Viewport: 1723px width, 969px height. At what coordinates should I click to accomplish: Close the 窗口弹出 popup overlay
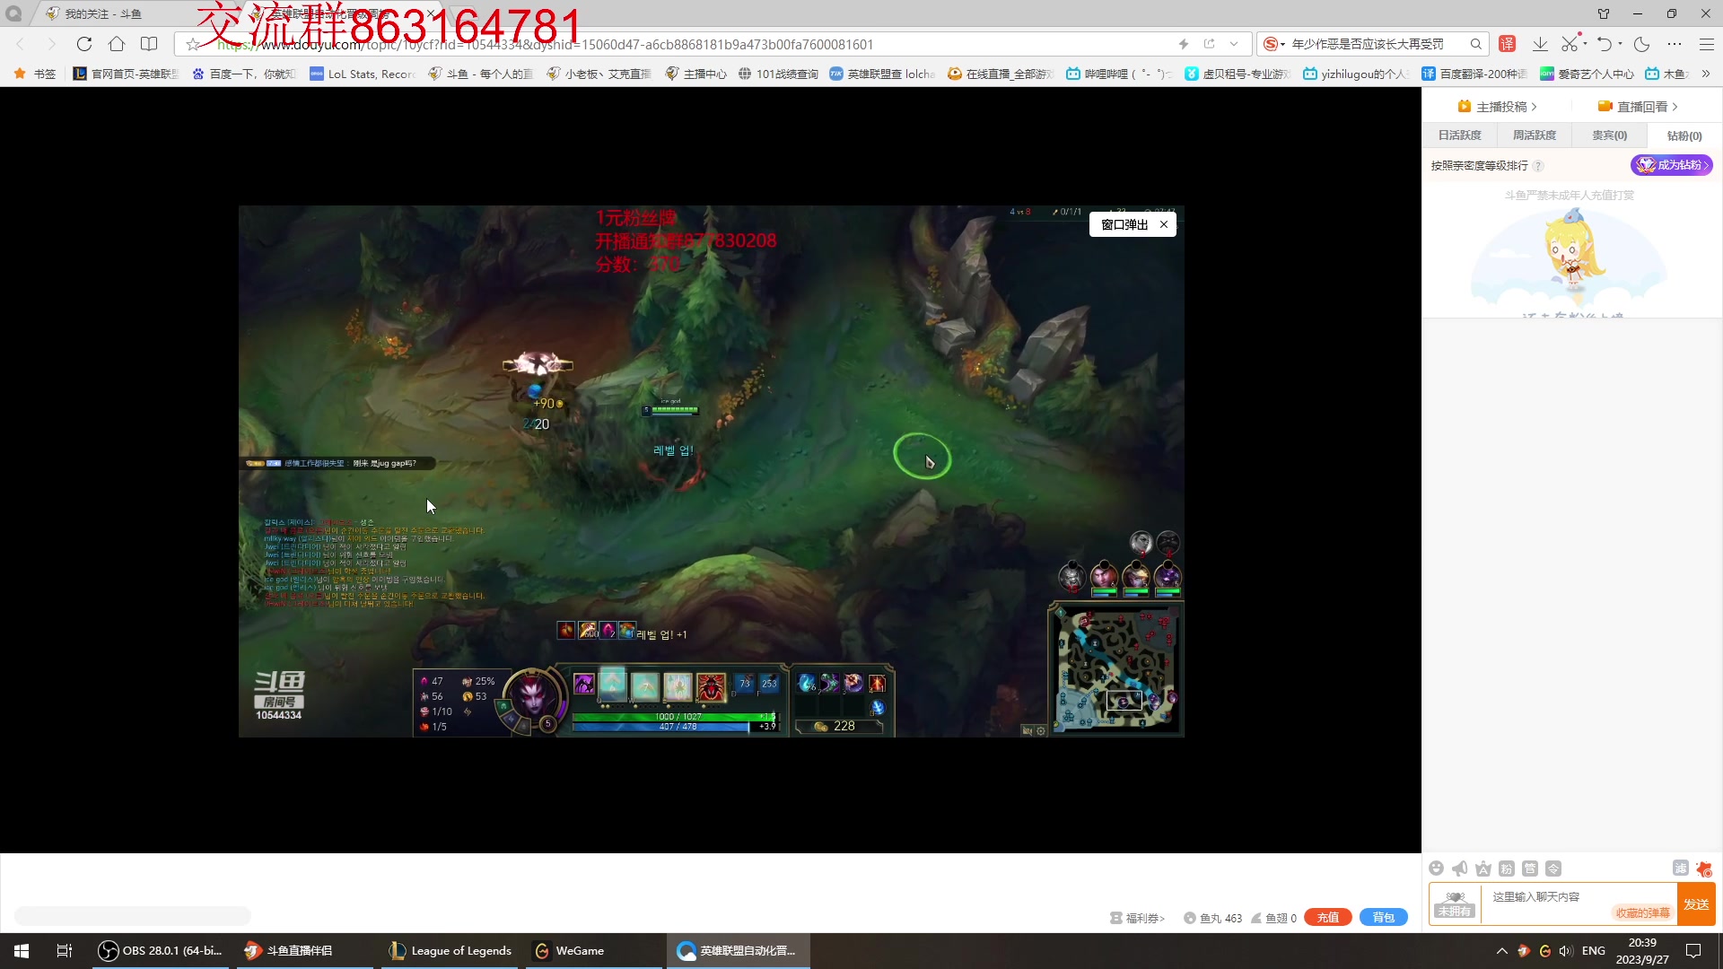(1164, 224)
